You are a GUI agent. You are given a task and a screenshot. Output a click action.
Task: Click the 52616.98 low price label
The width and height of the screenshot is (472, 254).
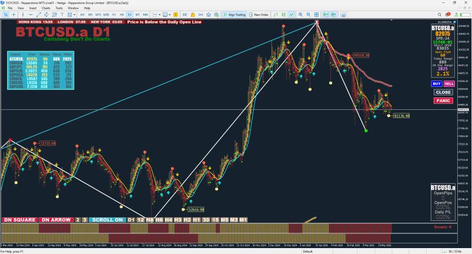click(196, 210)
